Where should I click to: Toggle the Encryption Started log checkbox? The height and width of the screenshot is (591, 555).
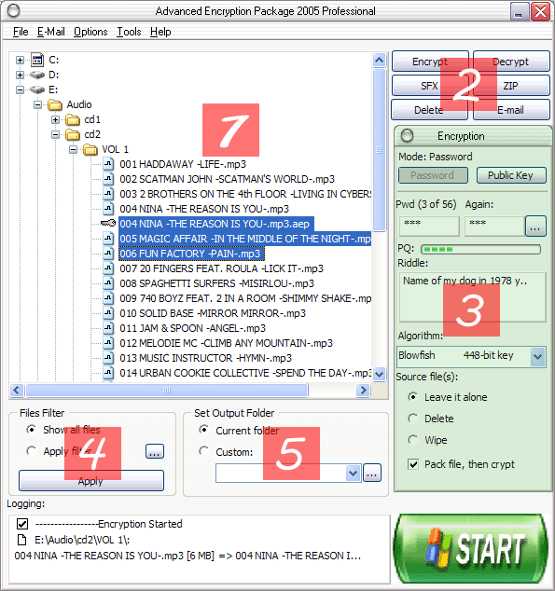coord(22,524)
